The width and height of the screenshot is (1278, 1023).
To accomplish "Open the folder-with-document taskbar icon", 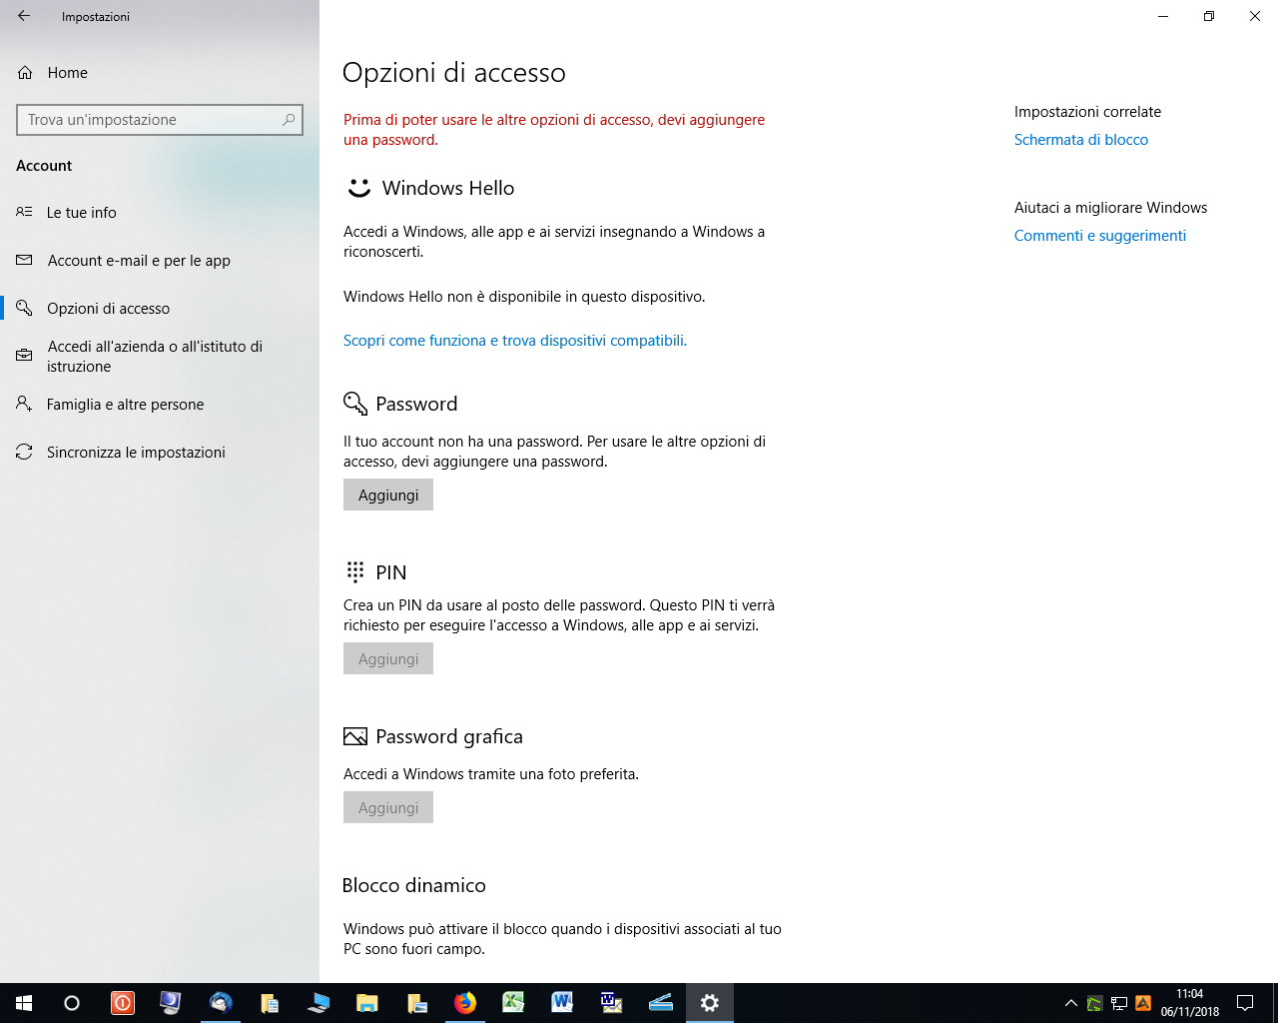I will [x=270, y=1003].
